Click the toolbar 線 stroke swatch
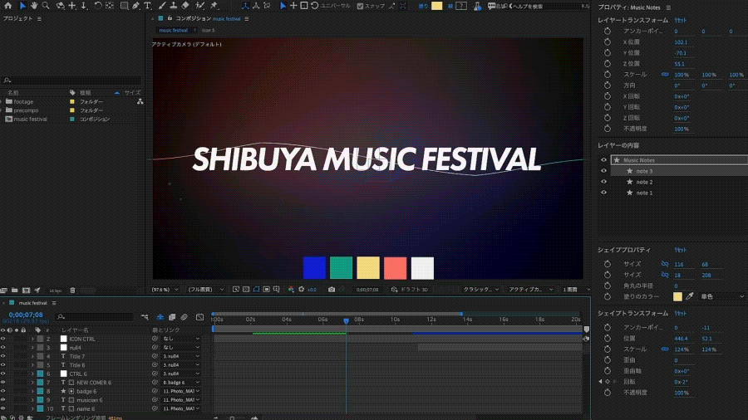Image resolution: width=748 pixels, height=420 pixels. click(460, 6)
